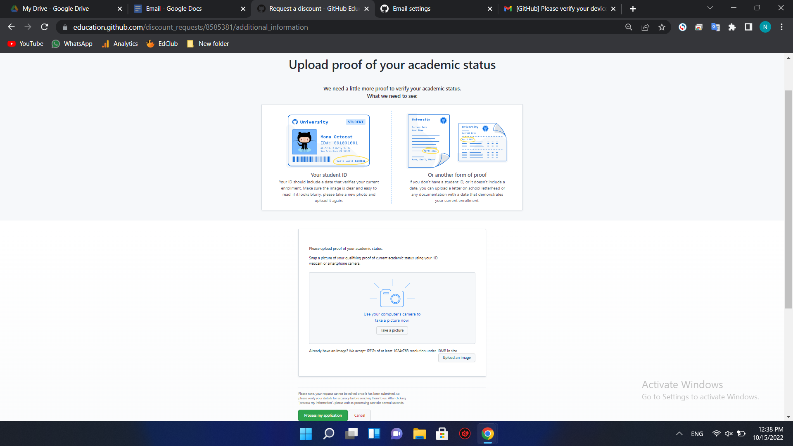Image resolution: width=793 pixels, height=446 pixels.
Task: Open the Extensions puzzle icon
Action: (x=732, y=27)
